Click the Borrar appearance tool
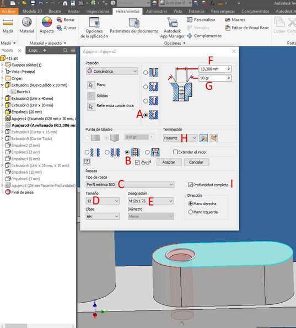 coord(66,20)
